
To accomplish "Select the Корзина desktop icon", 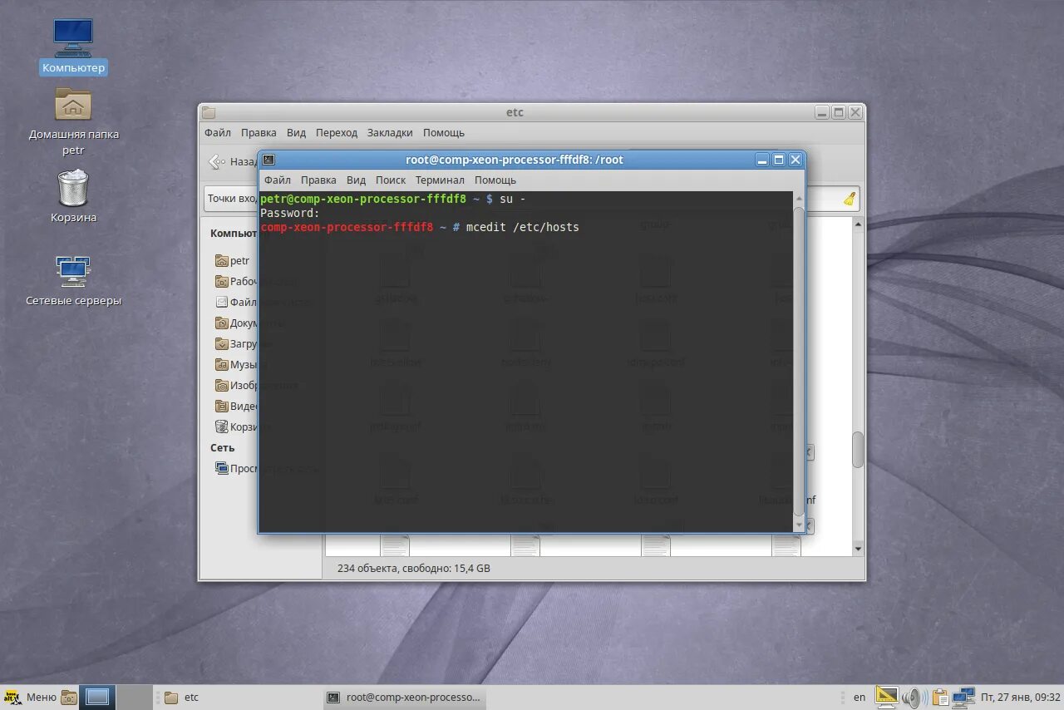I will tap(73, 196).
